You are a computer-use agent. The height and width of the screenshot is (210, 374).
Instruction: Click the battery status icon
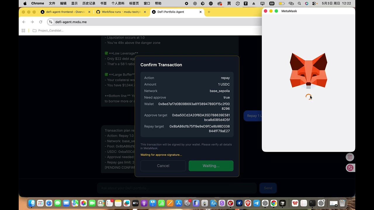click(282, 3)
